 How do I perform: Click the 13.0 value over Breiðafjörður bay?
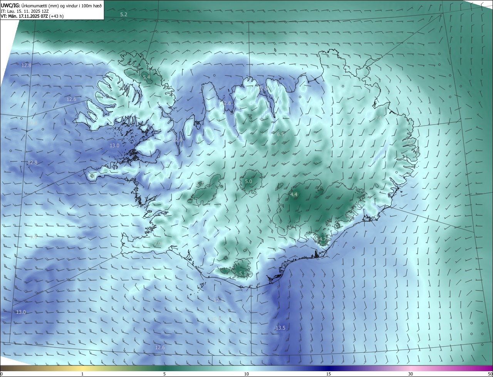tap(115, 145)
